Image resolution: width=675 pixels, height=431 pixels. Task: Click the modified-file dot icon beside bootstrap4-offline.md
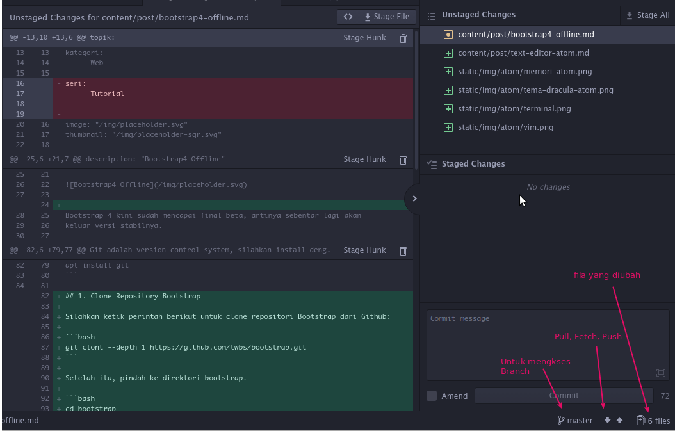pyautogui.click(x=448, y=34)
